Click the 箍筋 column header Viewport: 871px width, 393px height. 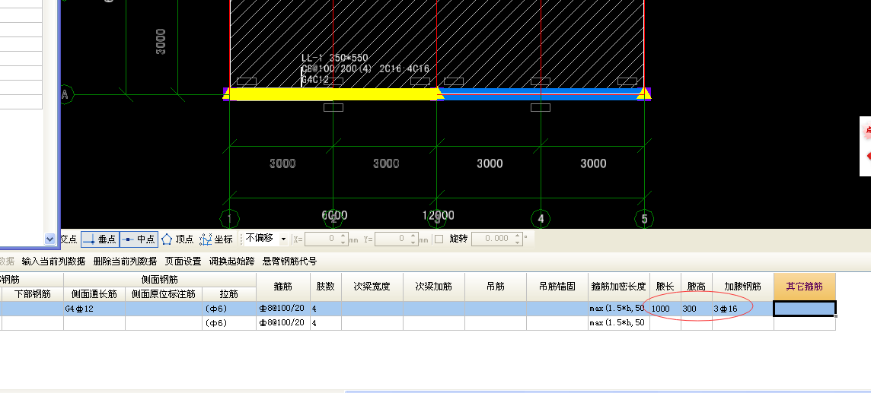coord(282,287)
